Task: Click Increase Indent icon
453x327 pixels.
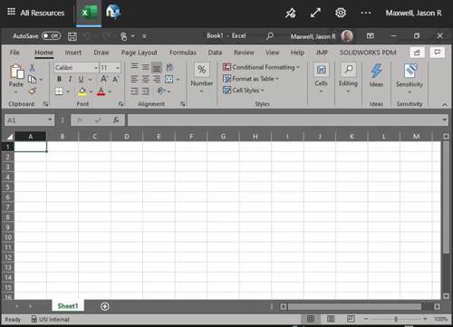Action: [x=146, y=91]
